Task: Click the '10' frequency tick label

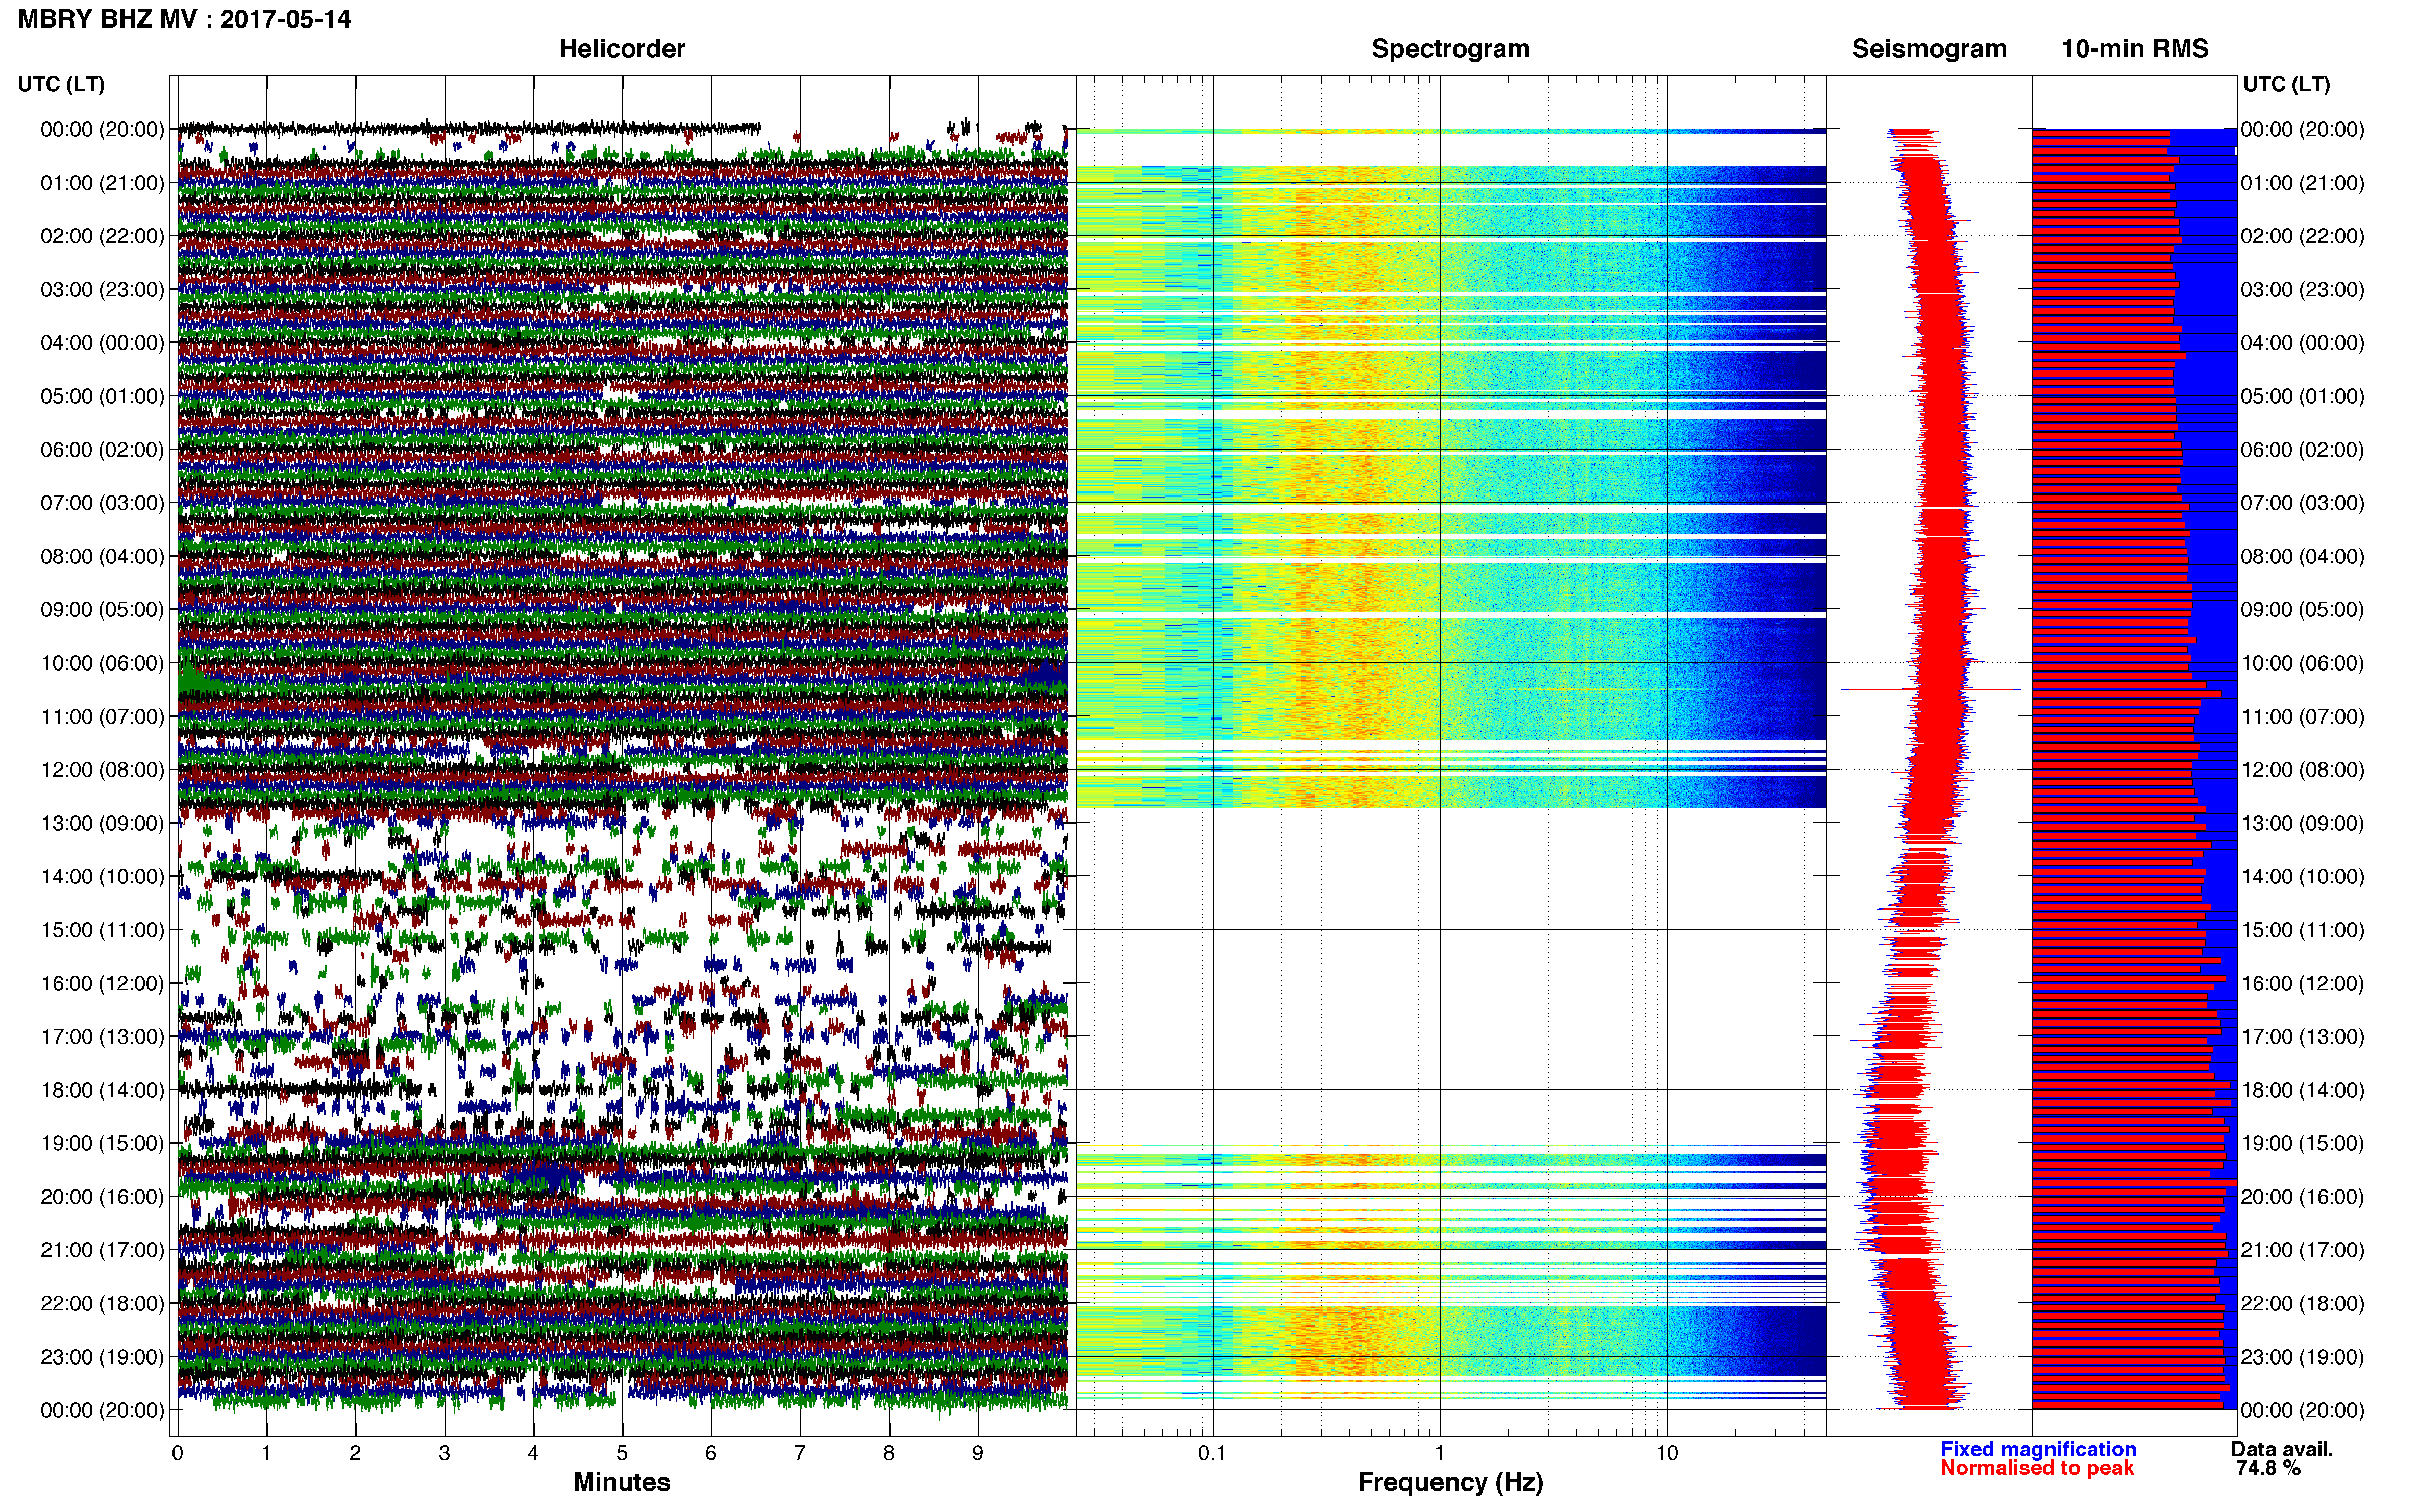Action: (1667, 1453)
